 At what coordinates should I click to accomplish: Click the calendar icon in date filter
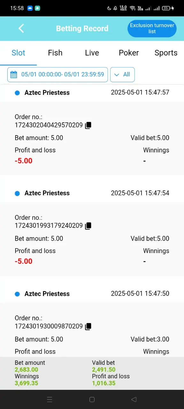(14, 75)
